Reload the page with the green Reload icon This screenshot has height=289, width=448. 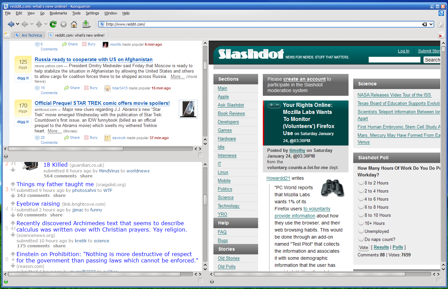click(53, 24)
